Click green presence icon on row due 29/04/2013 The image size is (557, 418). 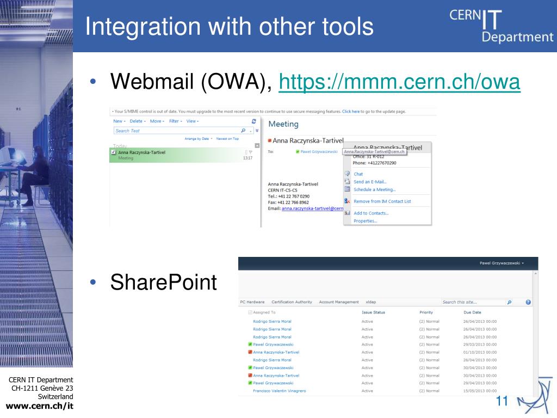pyautogui.click(x=250, y=383)
